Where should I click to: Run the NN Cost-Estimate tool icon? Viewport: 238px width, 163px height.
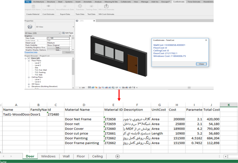(106, 6)
